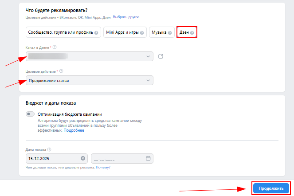Open the 'Подробнее' link about budget optimization
Viewport: 294px width, 196px height.
pyautogui.click(x=74, y=130)
